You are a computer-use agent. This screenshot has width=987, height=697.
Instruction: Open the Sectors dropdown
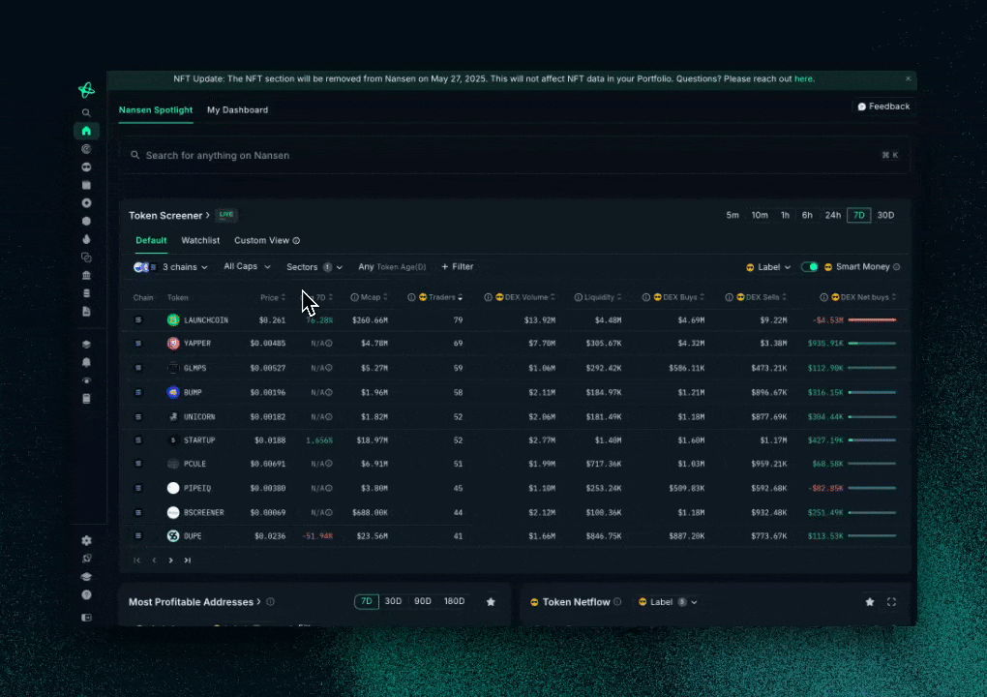(314, 267)
